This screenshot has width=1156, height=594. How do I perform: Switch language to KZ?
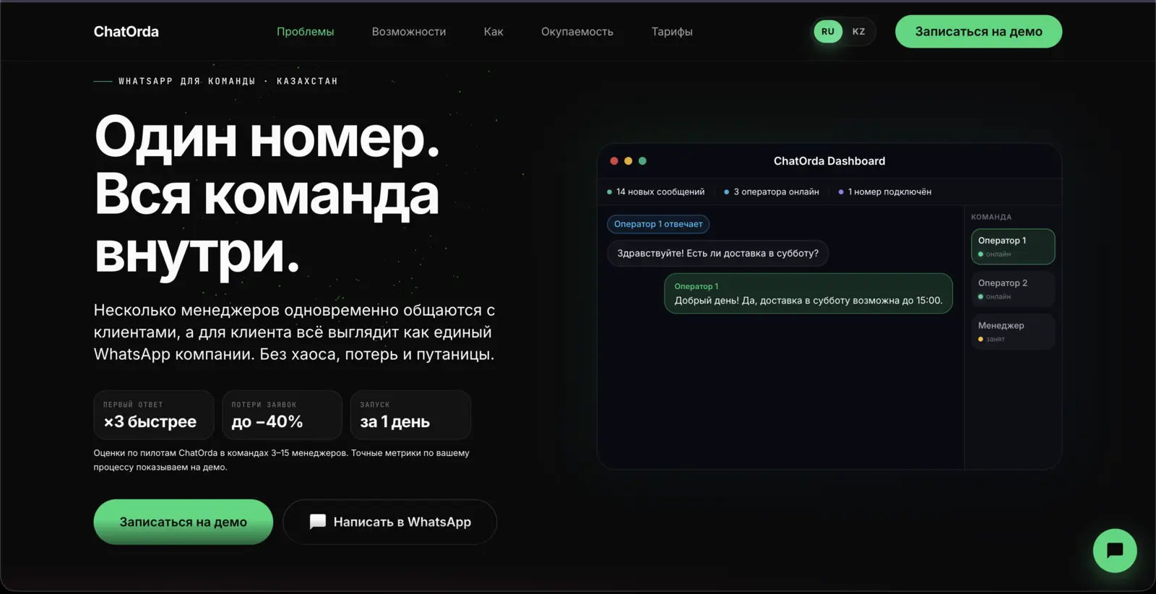point(858,32)
